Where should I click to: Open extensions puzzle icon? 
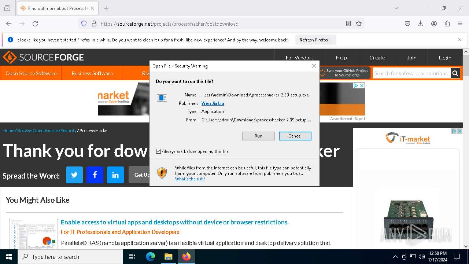point(447,24)
